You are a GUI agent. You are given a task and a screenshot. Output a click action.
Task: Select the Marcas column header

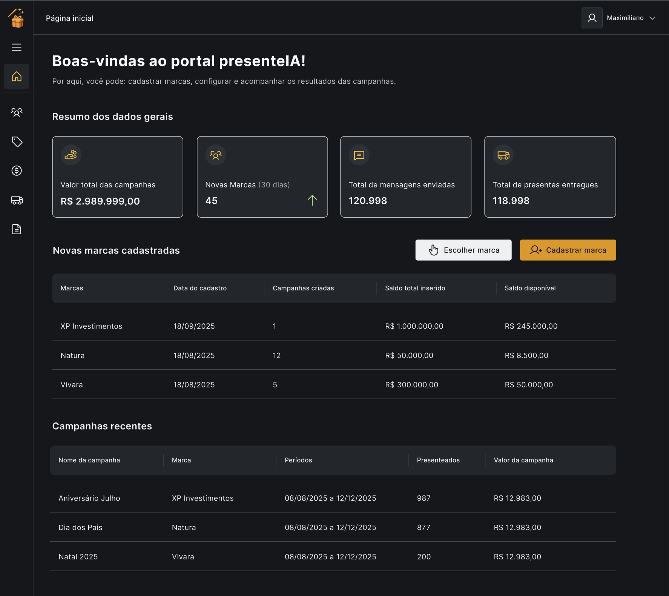click(72, 288)
